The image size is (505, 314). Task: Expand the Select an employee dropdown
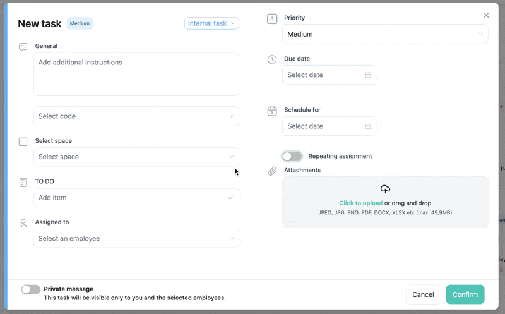point(136,239)
